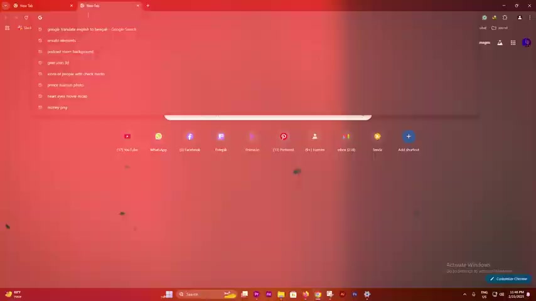Open Premiere Pro from the taskbar

256,294
